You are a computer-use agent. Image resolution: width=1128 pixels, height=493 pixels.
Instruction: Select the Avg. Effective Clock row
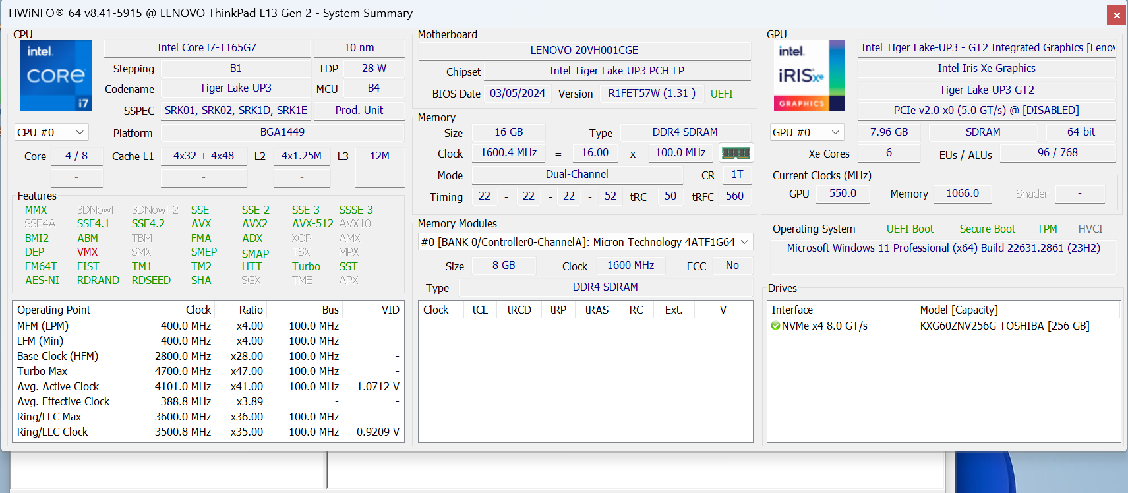tap(208, 401)
